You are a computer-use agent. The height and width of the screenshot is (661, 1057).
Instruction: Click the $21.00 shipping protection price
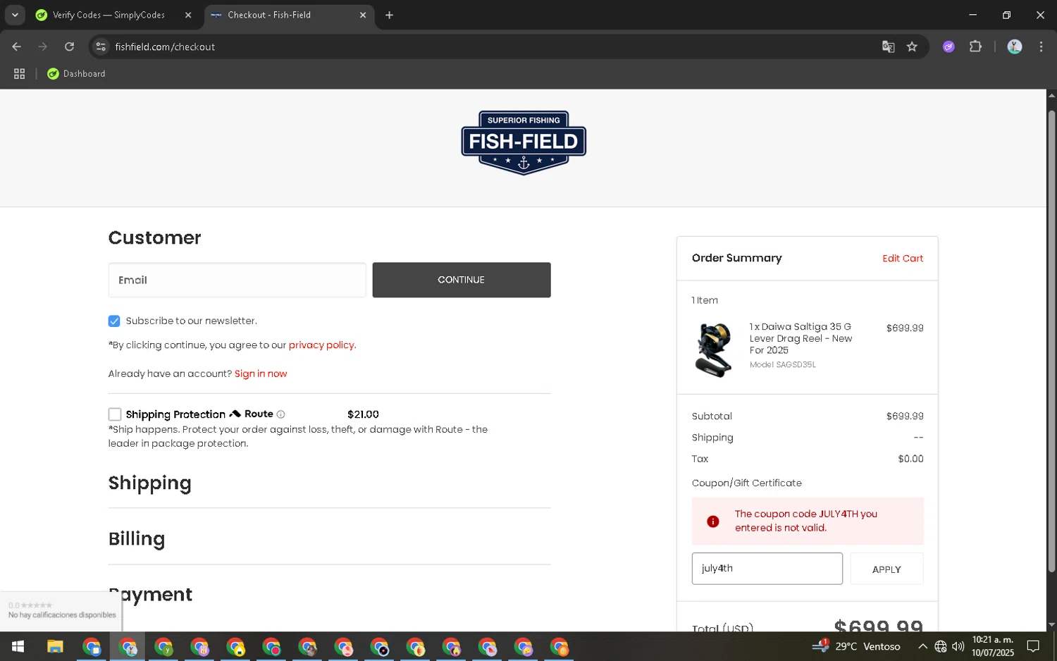click(x=363, y=414)
